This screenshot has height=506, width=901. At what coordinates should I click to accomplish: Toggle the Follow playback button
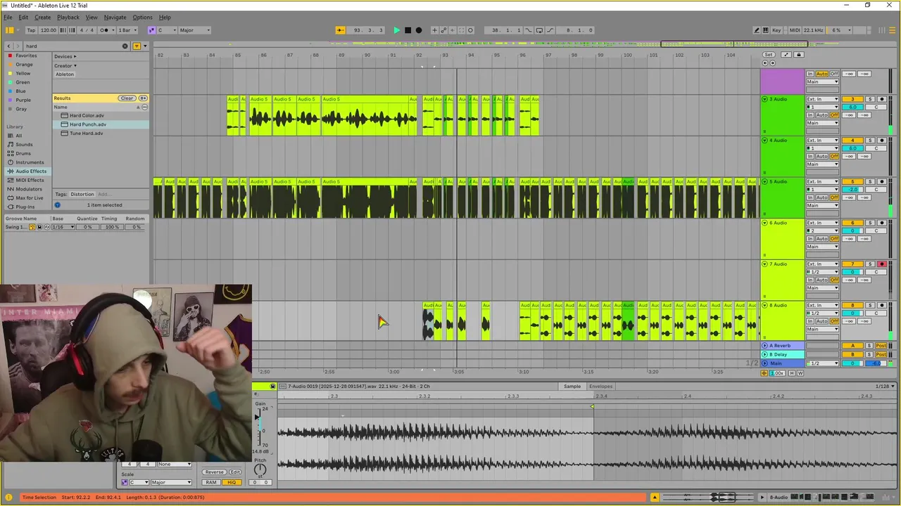click(x=340, y=30)
